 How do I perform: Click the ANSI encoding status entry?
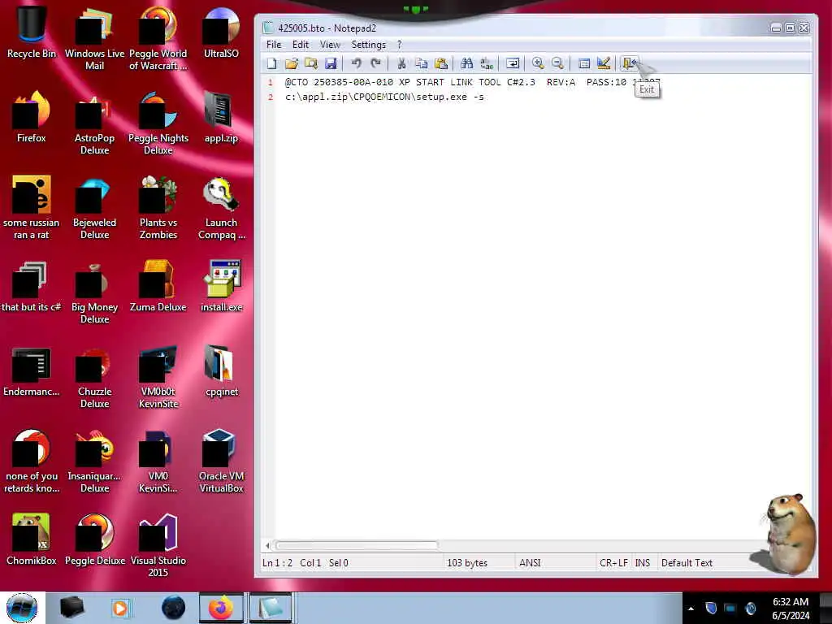[530, 563]
